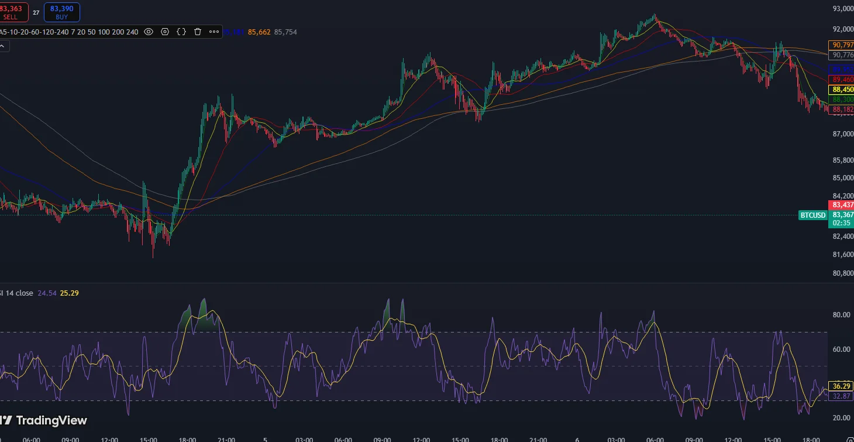This screenshot has width=854, height=442.
Task: Collapse the indicator legend with chevron
Action: click(x=4, y=47)
